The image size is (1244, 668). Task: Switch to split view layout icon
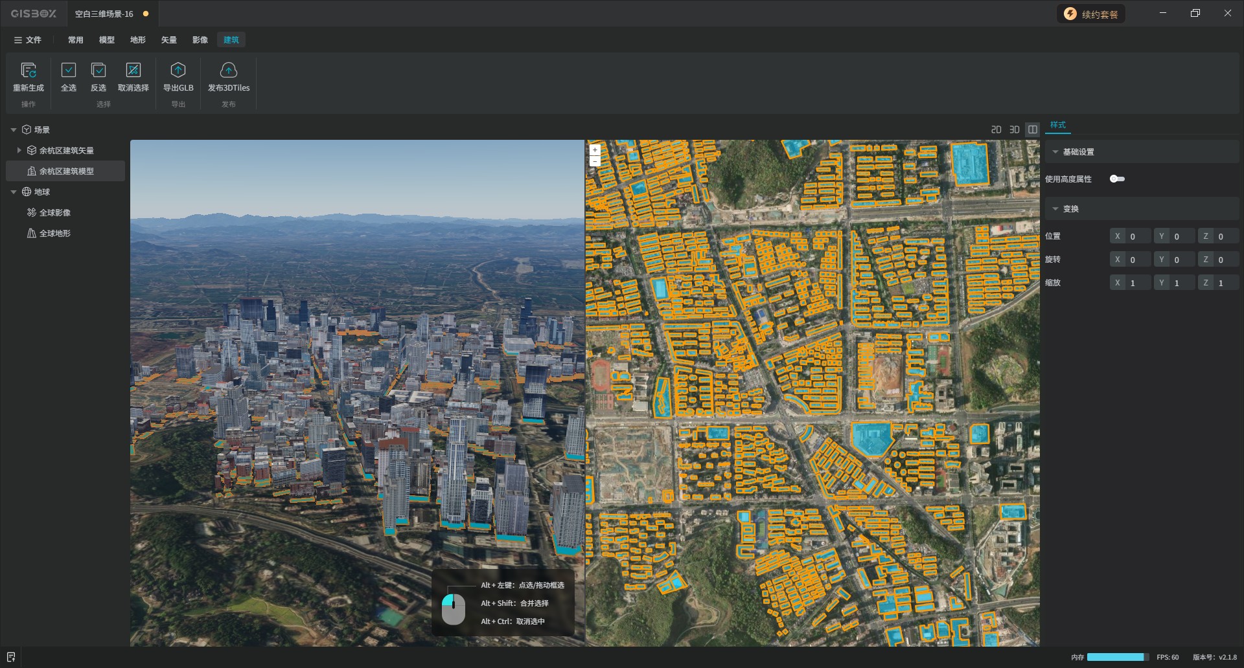point(1033,129)
